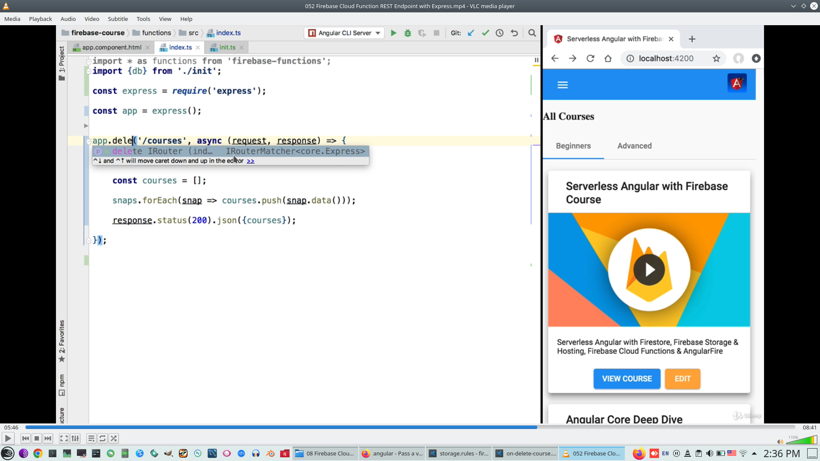Image resolution: width=820 pixels, height=461 pixels.
Task: Adjust the volume level slider
Action: (803, 440)
